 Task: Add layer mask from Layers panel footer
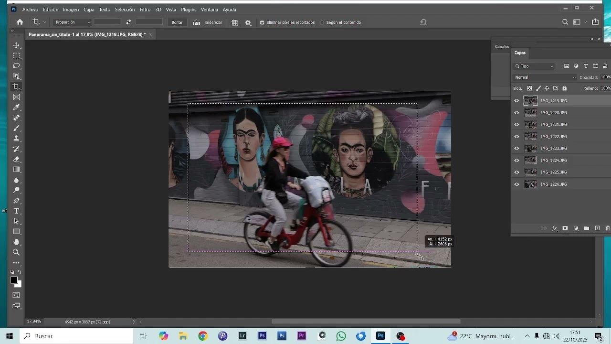(x=565, y=228)
